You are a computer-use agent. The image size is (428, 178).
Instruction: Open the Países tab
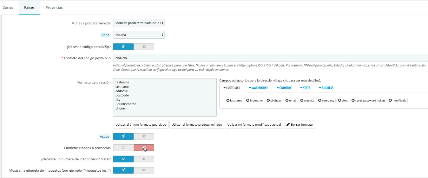(29, 7)
